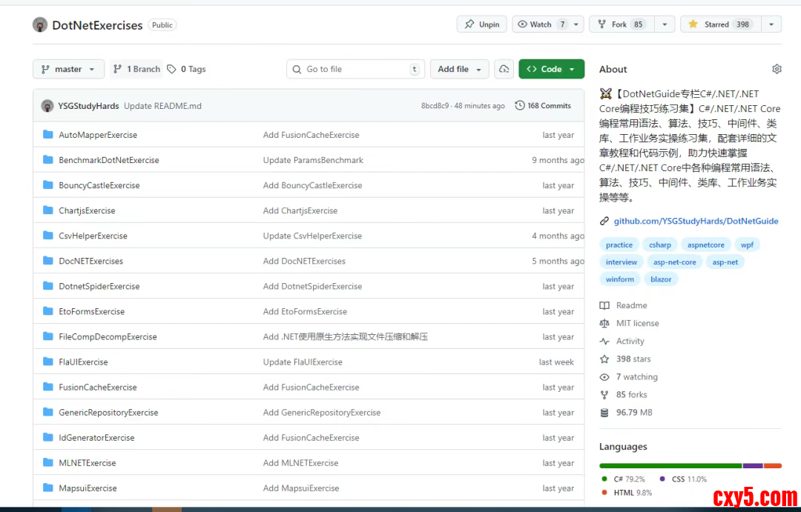Screen dimensions: 801x512
Task: Open the AutoMapperExercise folder icon
Action: pyautogui.click(x=48, y=135)
